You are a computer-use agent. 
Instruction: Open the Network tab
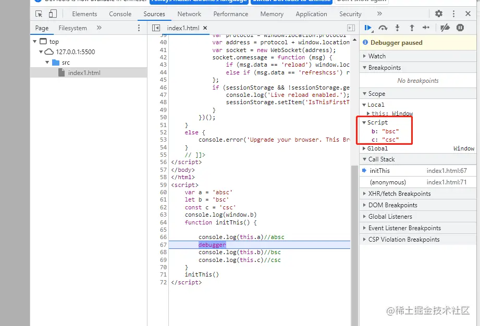point(189,14)
